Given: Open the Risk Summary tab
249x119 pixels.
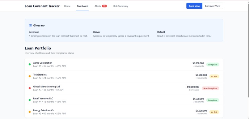Looking at the screenshot, I should (x=121, y=6).
